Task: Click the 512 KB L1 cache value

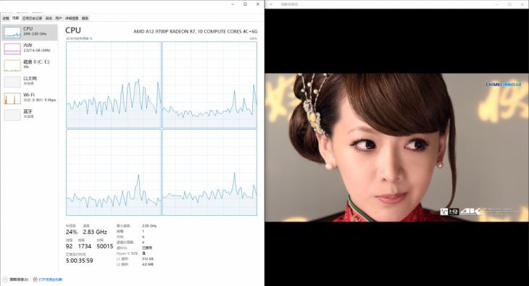Action: click(x=148, y=258)
